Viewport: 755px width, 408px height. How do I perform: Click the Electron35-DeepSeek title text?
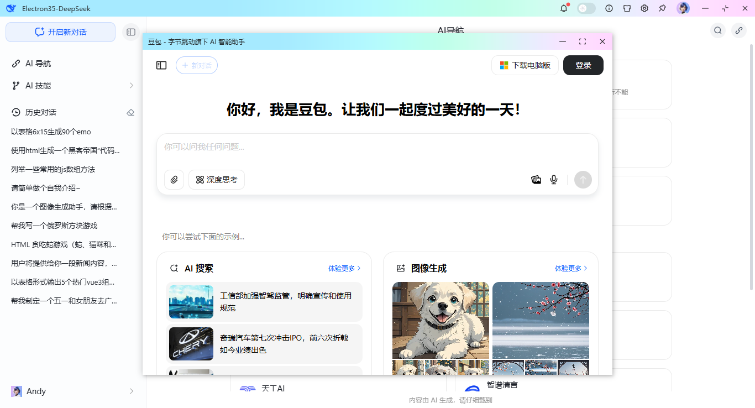click(x=56, y=8)
